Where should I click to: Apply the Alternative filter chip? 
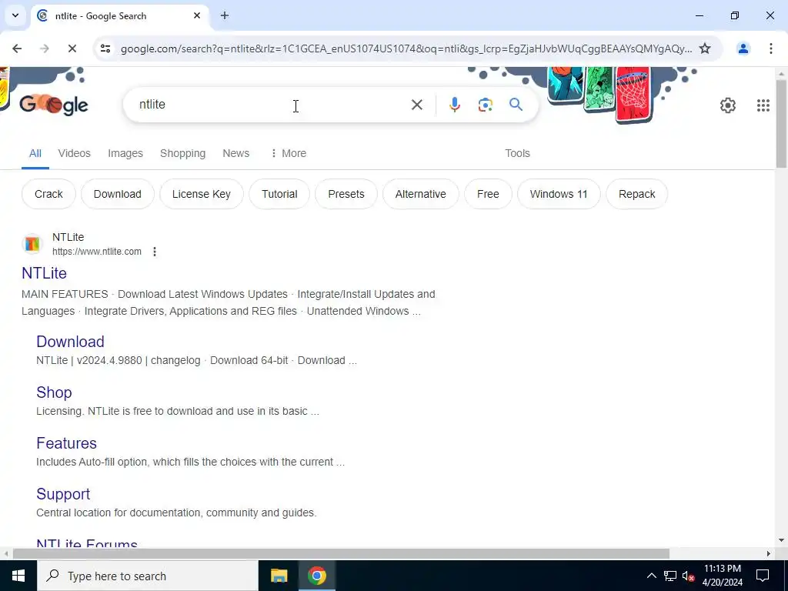pos(420,194)
